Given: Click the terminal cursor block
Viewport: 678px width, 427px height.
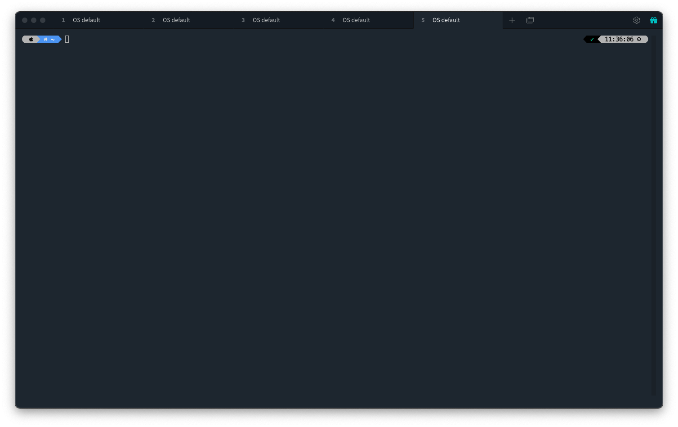Looking at the screenshot, I should 67,39.
